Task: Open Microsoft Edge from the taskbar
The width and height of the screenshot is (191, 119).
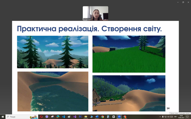Action: pyautogui.click(x=58, y=117)
